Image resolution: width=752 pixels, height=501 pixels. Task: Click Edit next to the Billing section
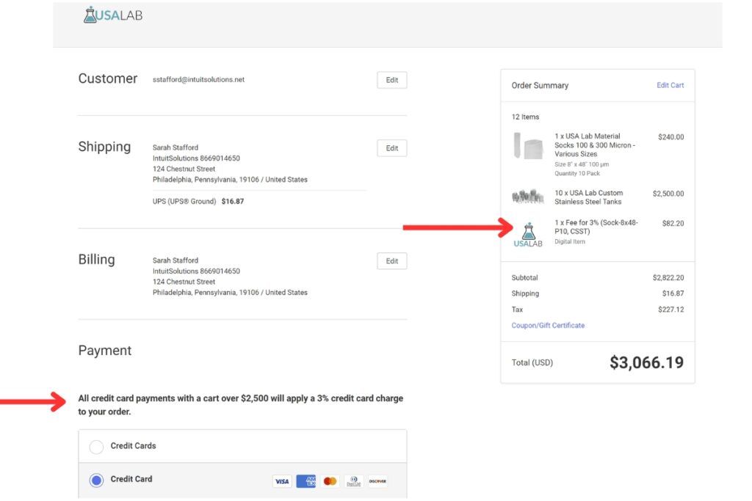(x=391, y=260)
